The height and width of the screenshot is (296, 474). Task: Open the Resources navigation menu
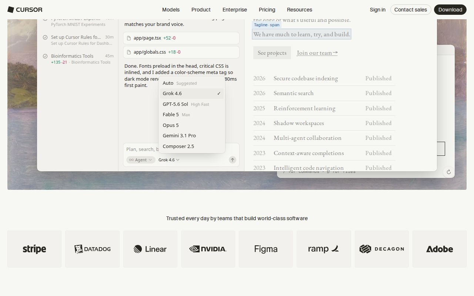click(300, 10)
